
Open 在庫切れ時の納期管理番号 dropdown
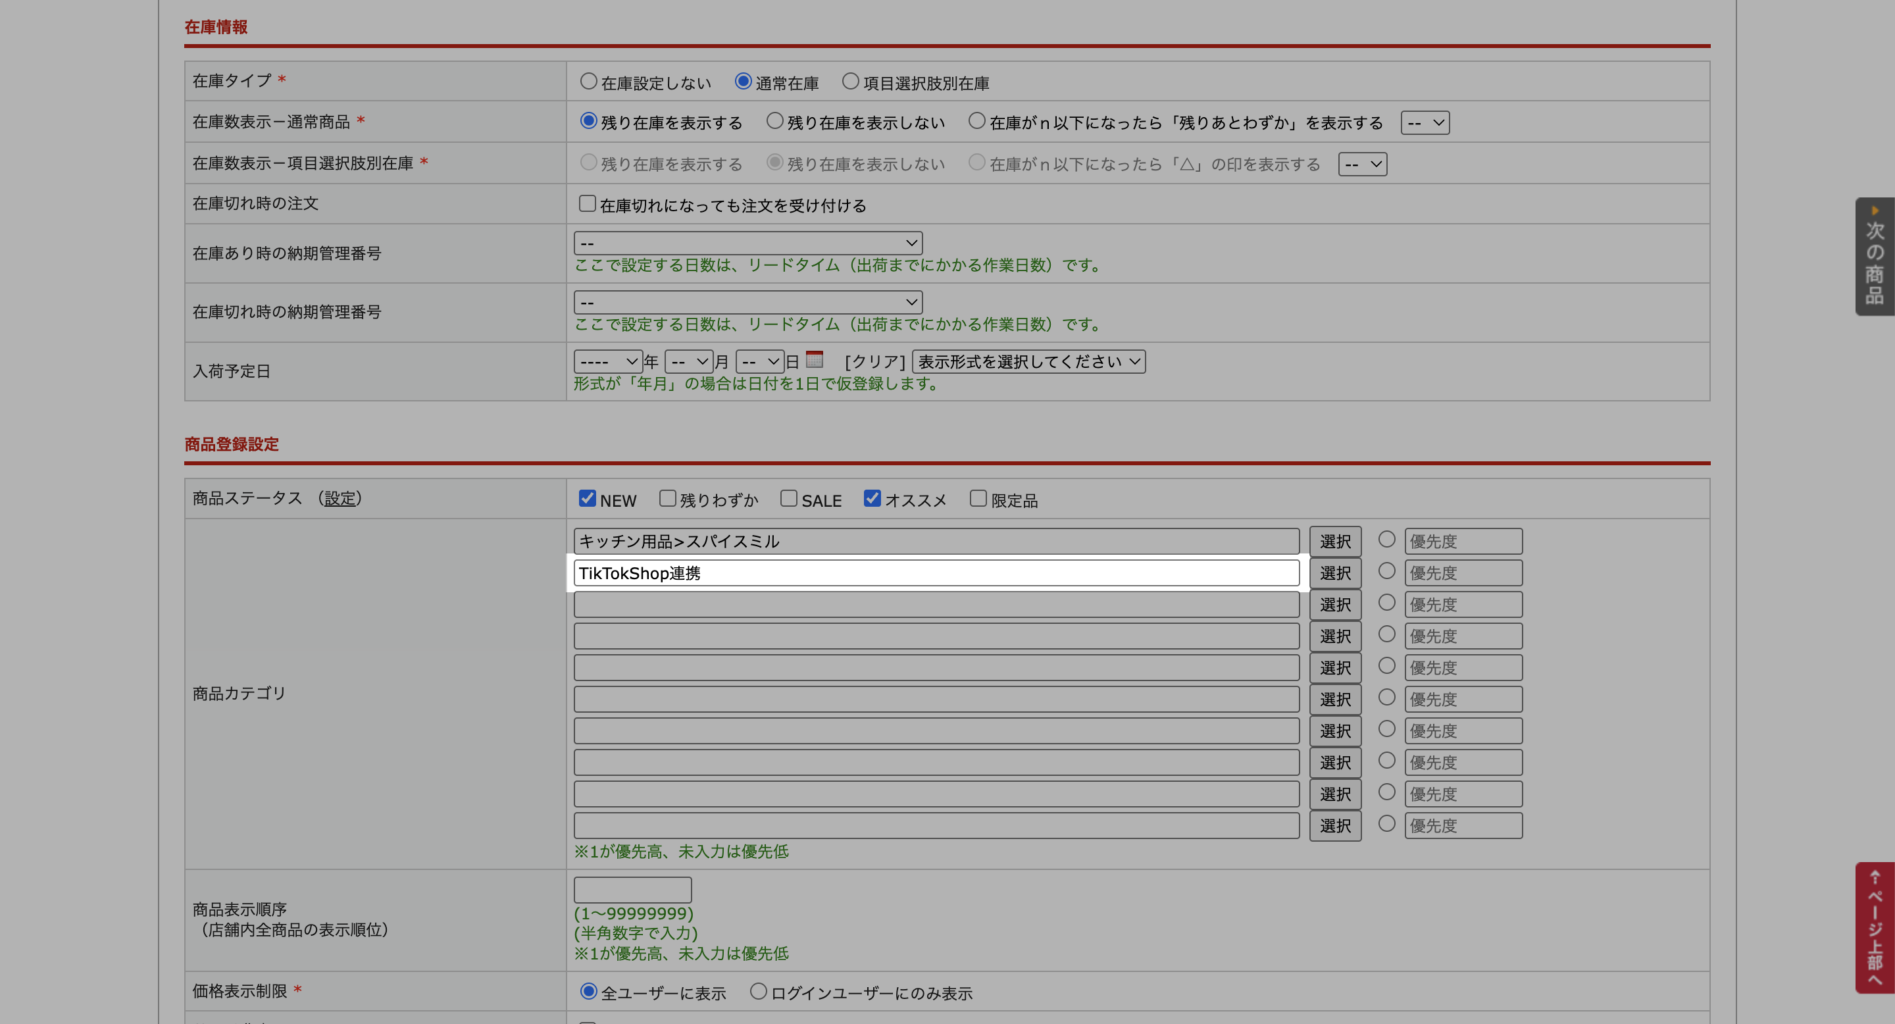(747, 302)
